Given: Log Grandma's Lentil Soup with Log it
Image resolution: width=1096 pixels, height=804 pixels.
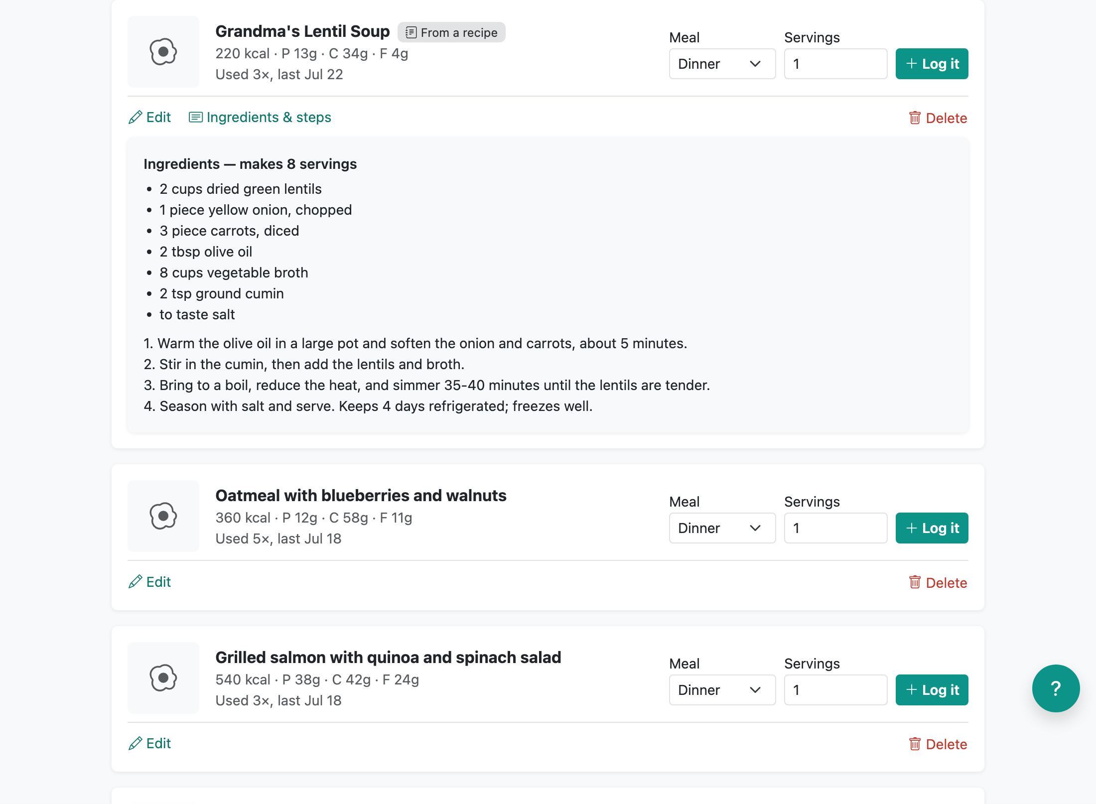Looking at the screenshot, I should (x=932, y=64).
